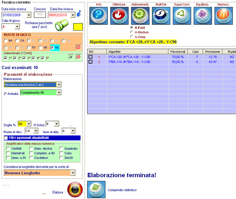Expand the Num di abb. dropdown
236x199 pixels.
coord(73,131)
